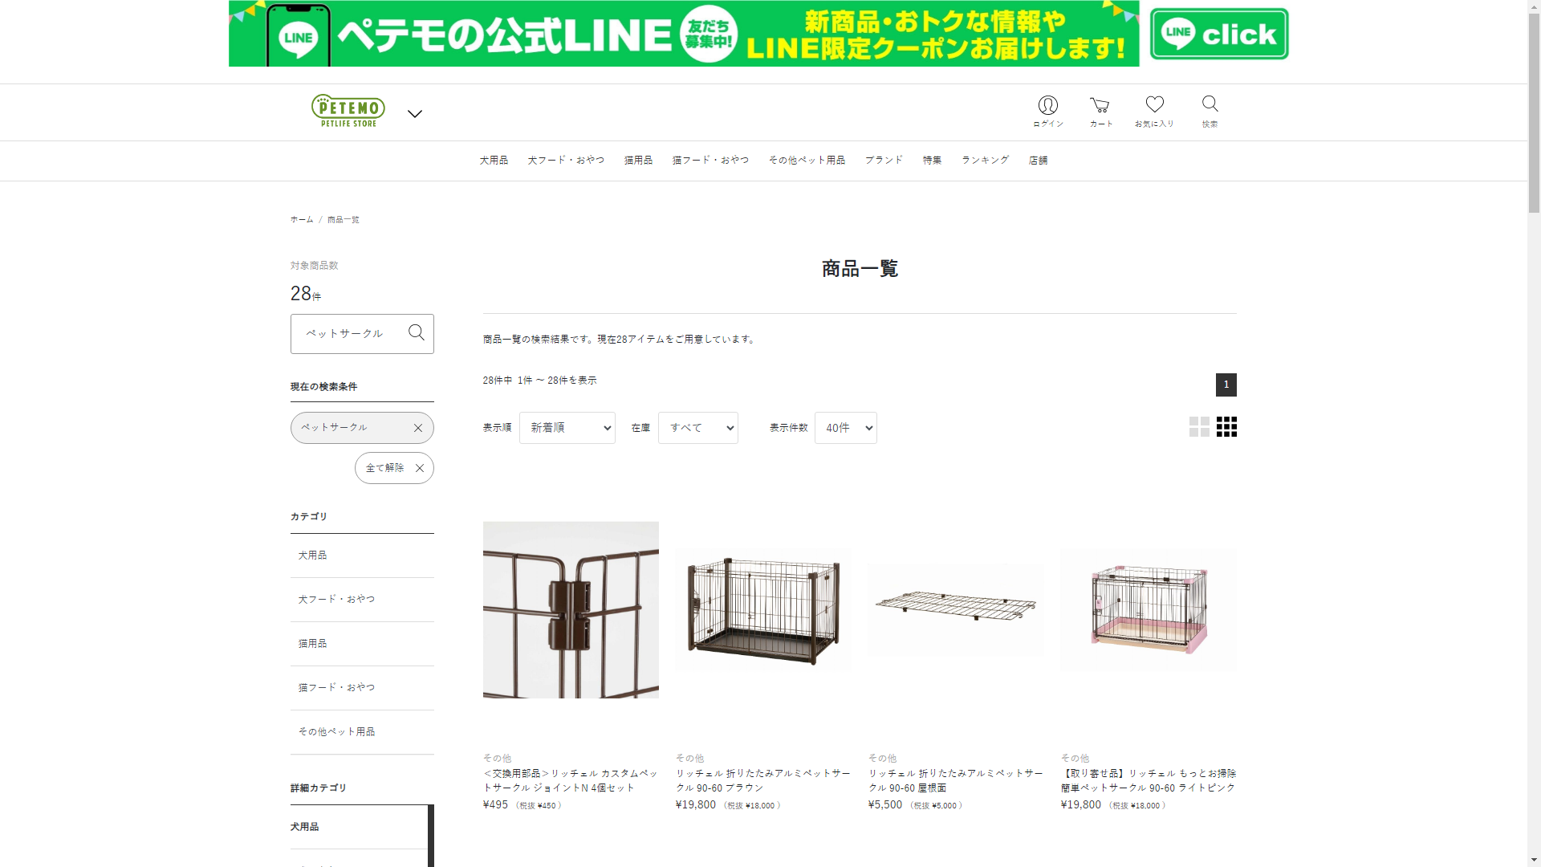Click 全て解除 to clear all filters
Viewport: 1541px width, 867px height.
[x=394, y=468]
